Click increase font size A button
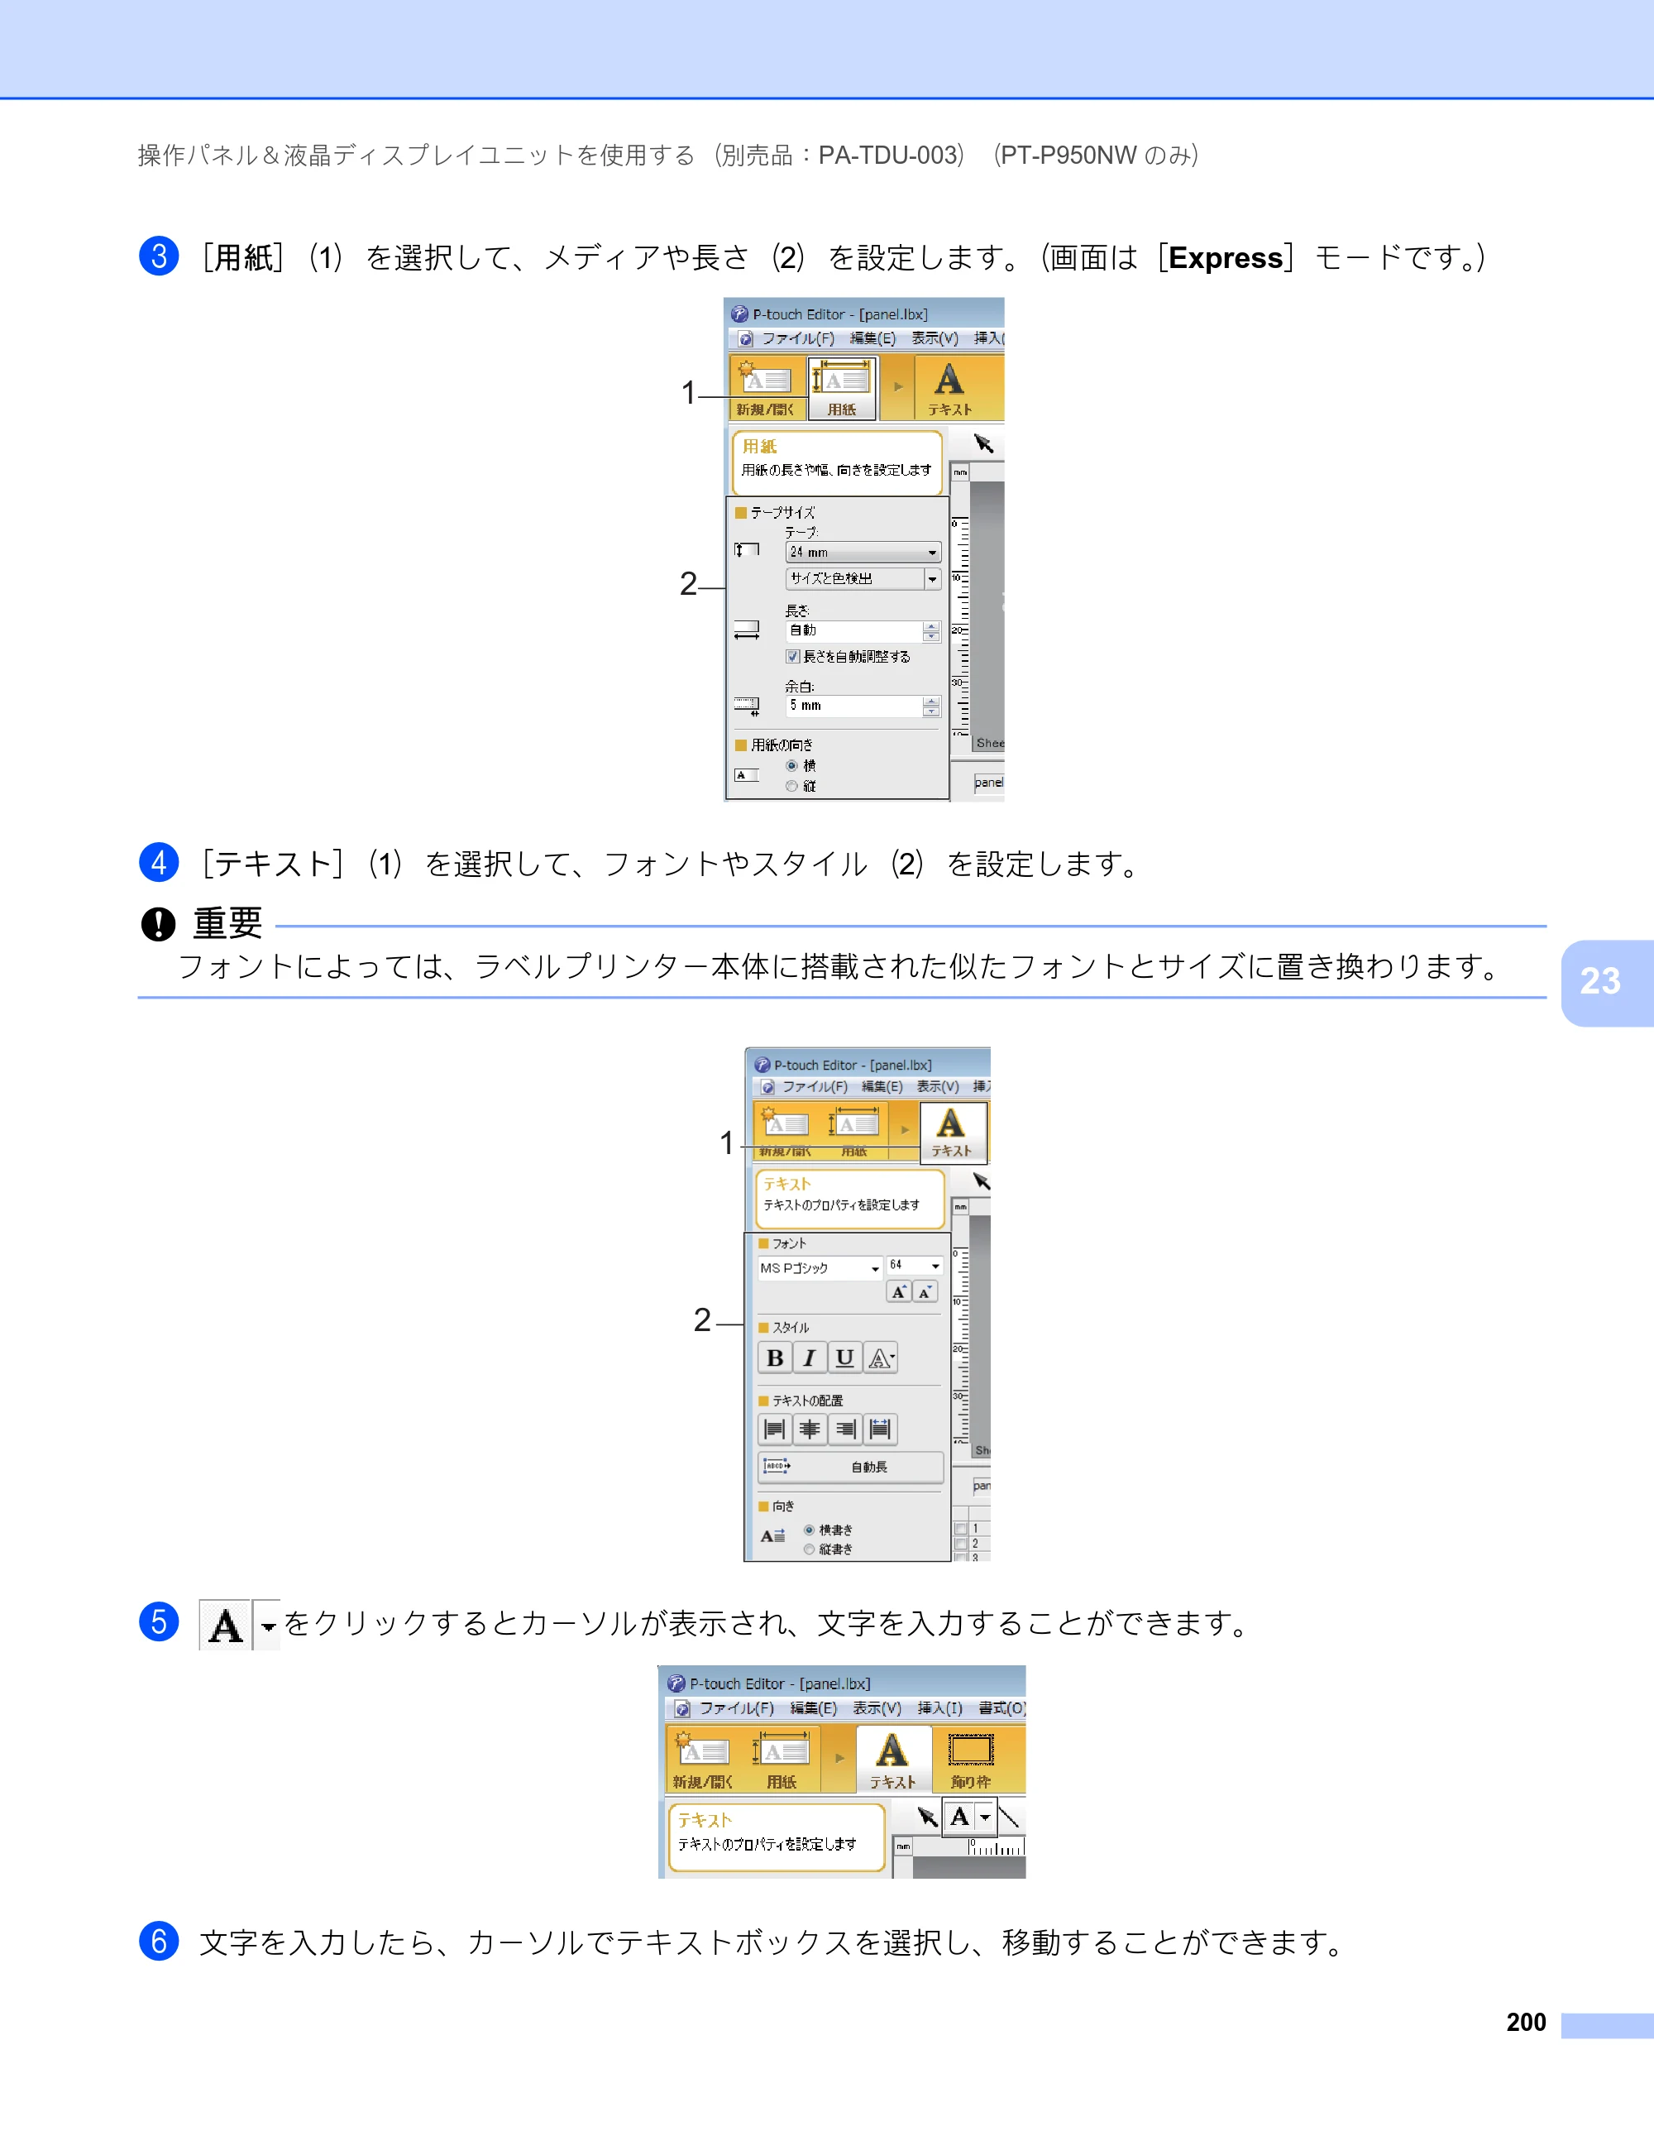 tap(898, 1292)
